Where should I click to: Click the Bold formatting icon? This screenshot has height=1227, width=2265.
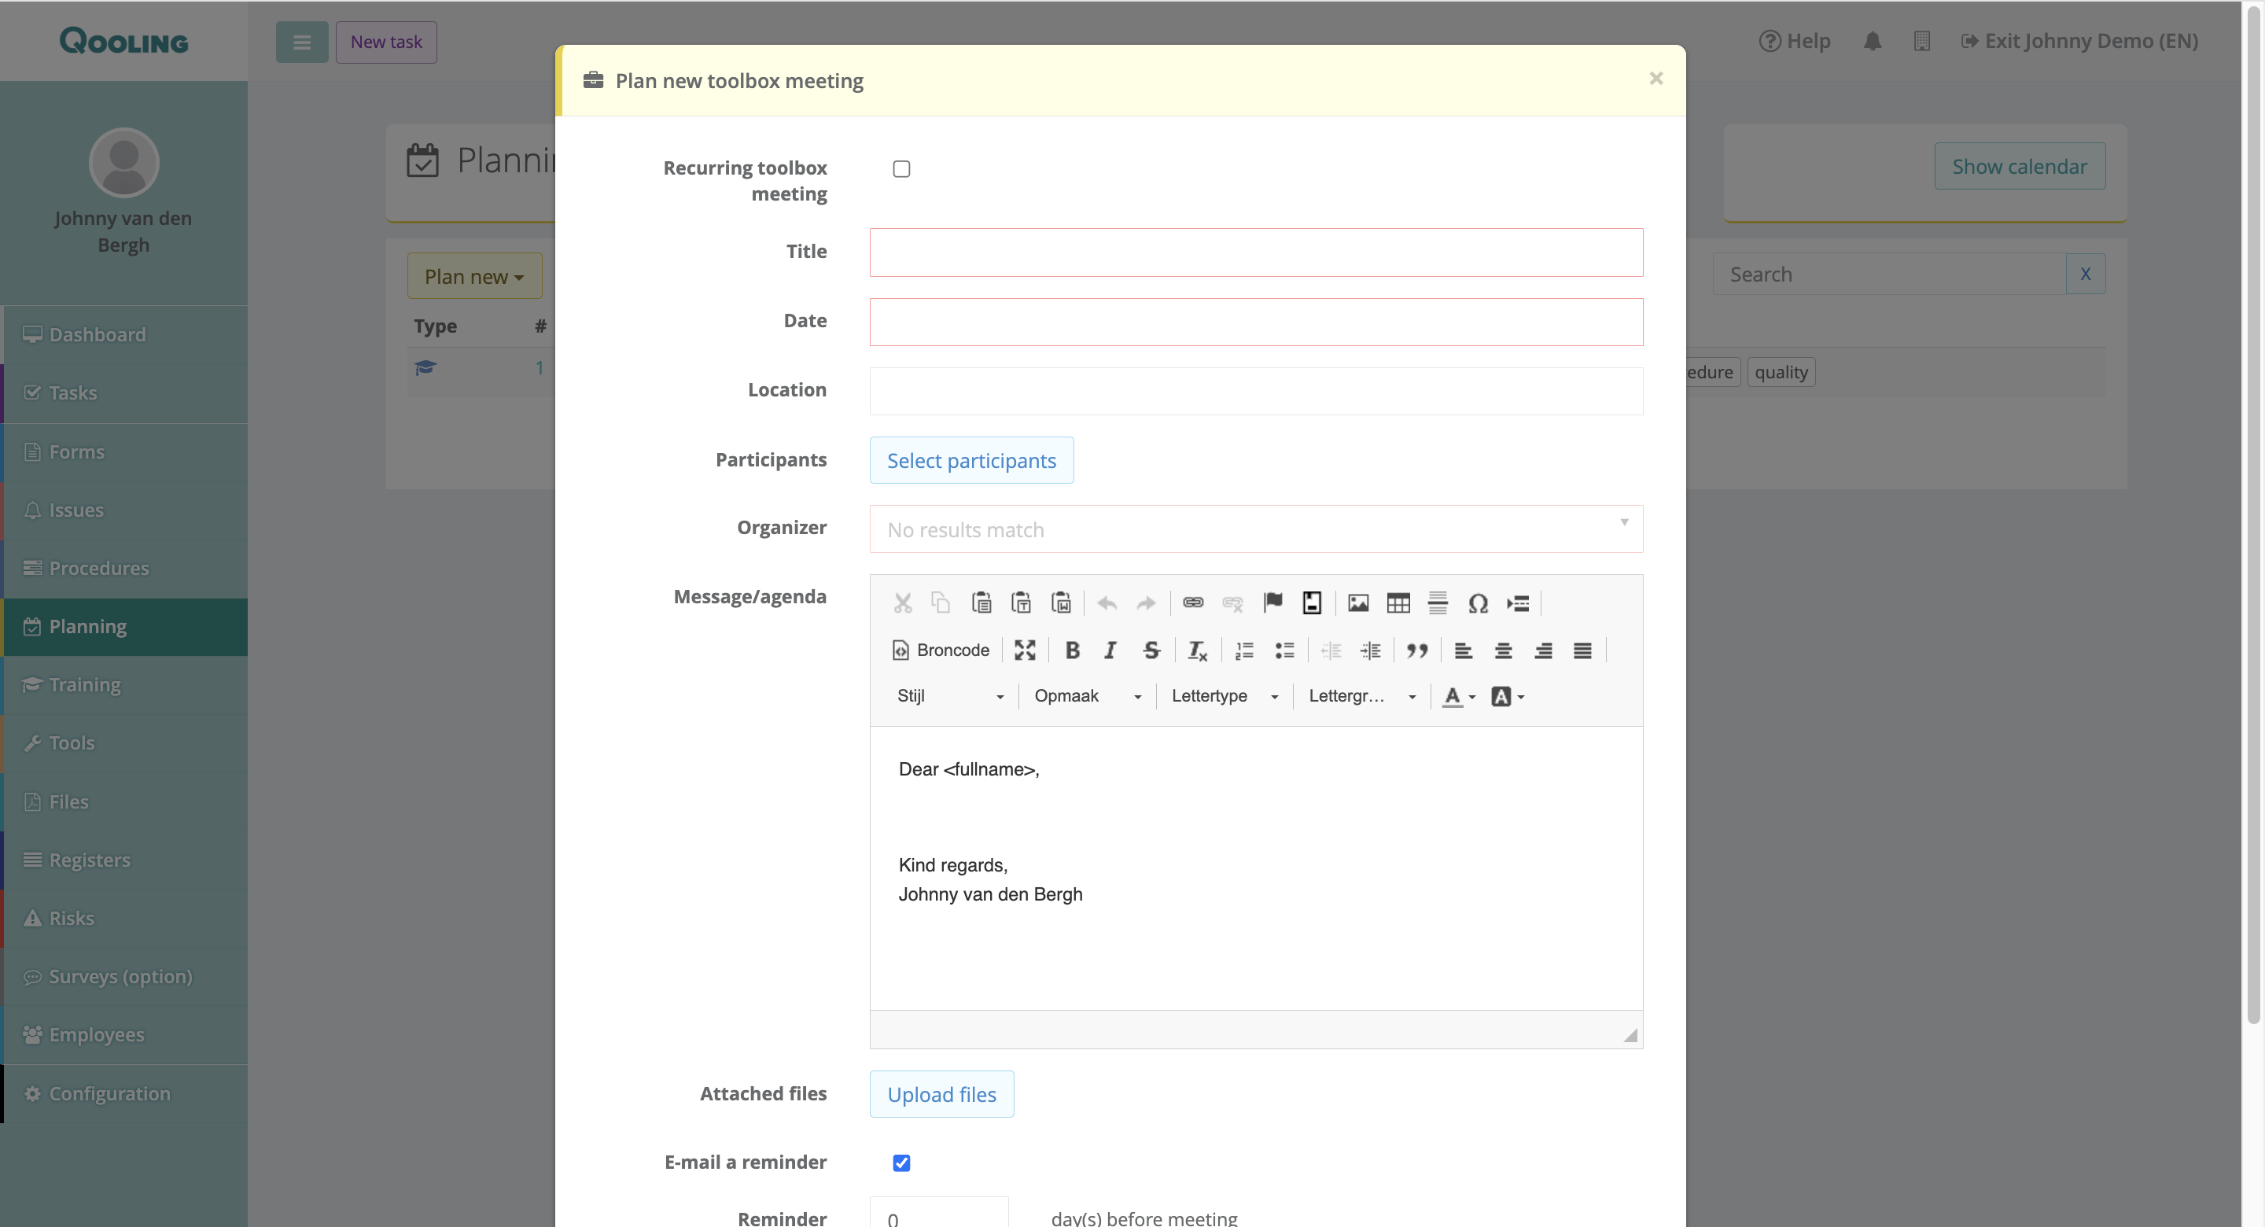[1072, 650]
